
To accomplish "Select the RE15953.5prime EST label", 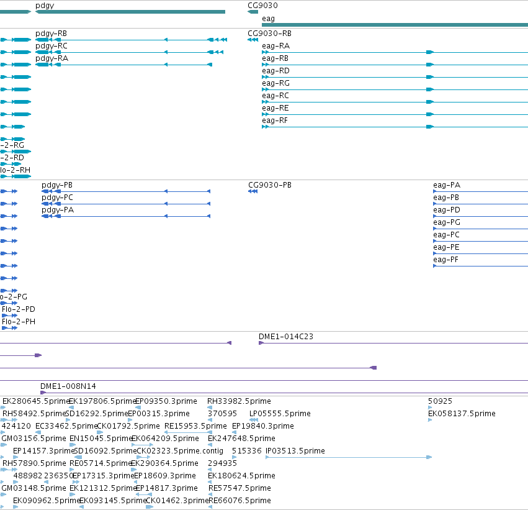I will (195, 426).
